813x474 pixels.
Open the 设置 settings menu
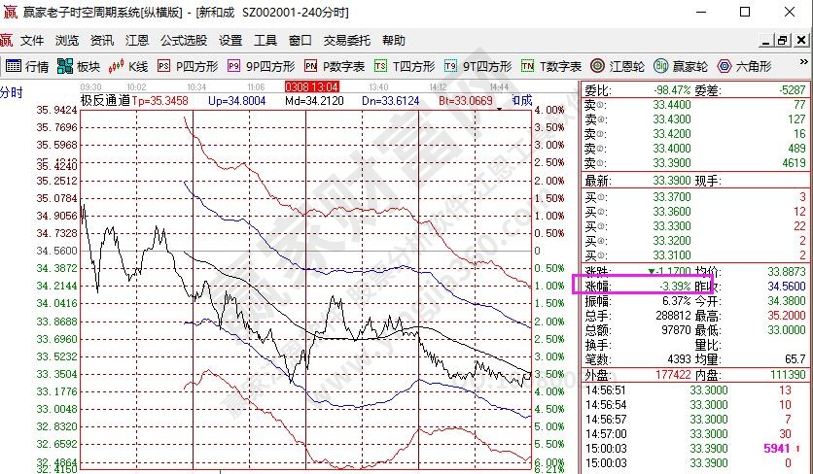230,41
